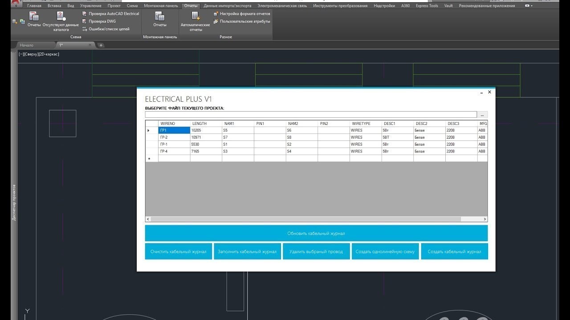
Task: Select cell S3 in NAM1 column
Action: (238, 152)
